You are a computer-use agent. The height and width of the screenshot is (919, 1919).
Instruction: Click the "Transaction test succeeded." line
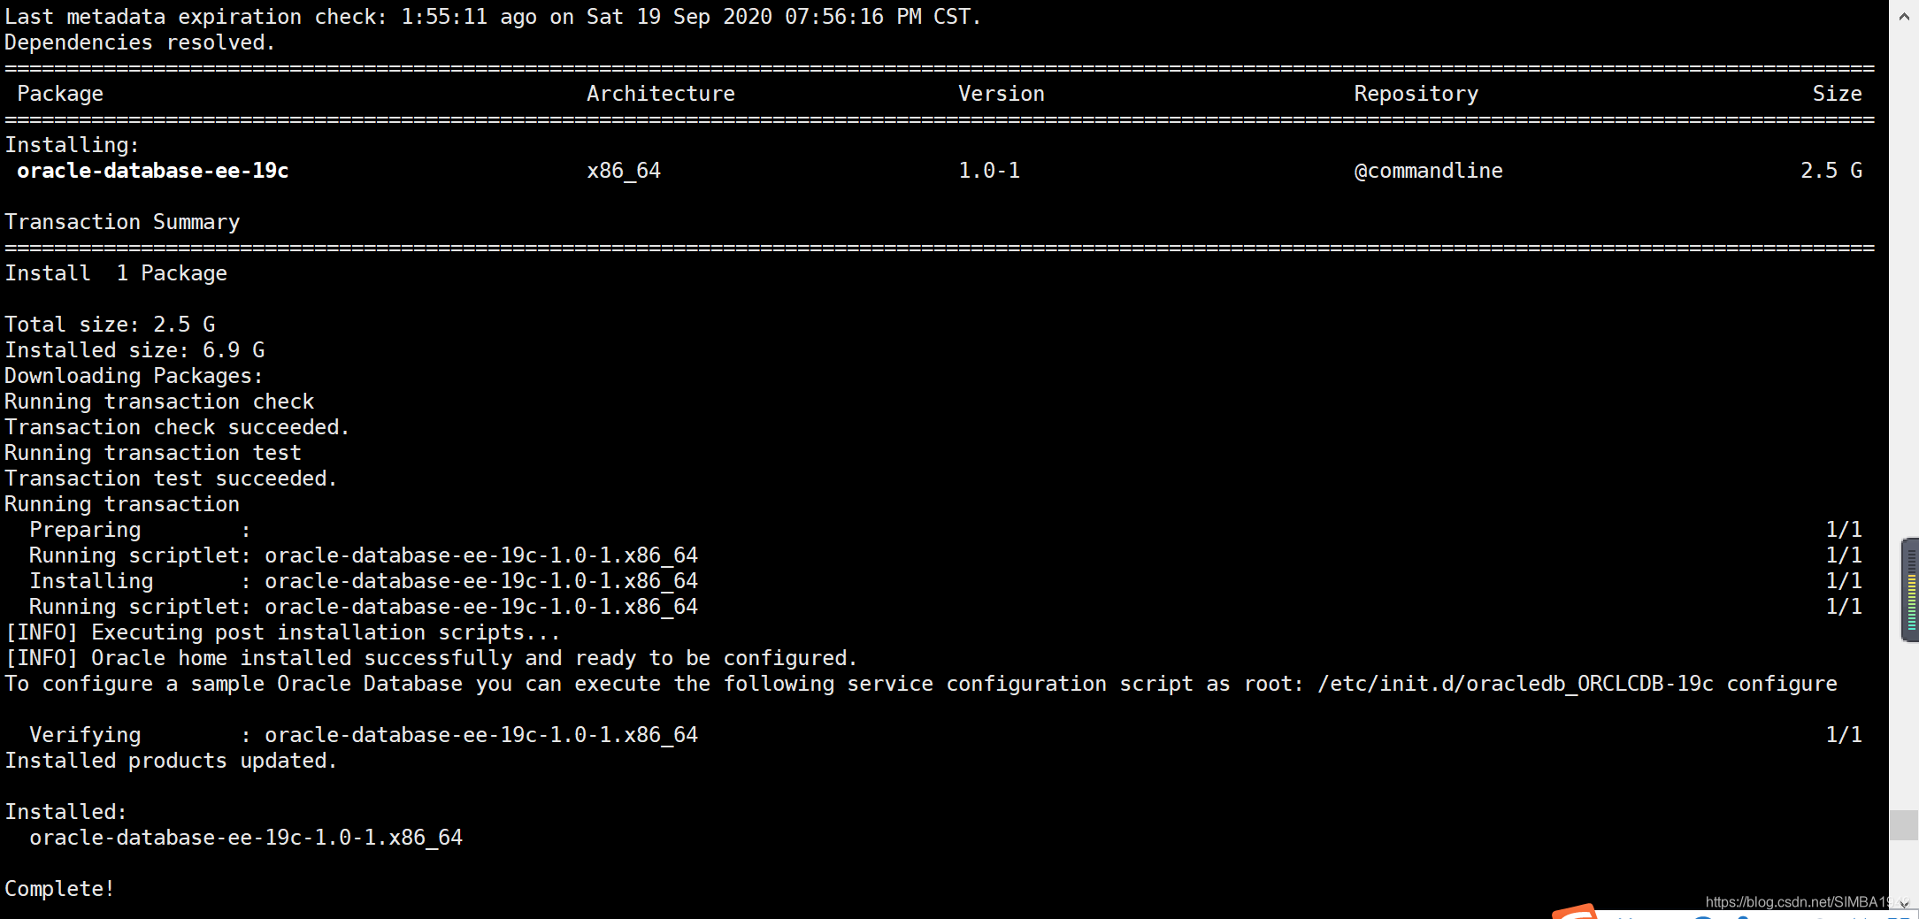[171, 479]
